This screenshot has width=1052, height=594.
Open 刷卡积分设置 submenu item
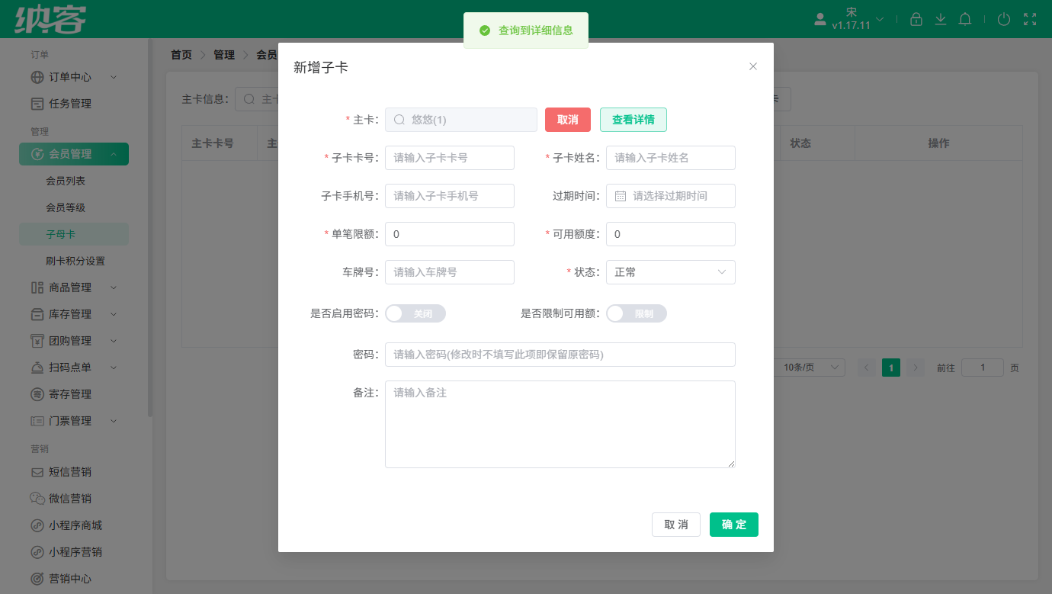coord(75,261)
